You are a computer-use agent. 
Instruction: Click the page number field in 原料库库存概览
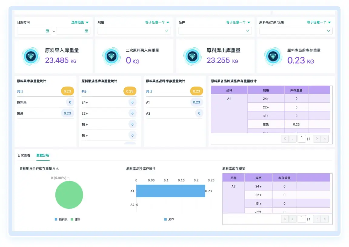[301, 218]
